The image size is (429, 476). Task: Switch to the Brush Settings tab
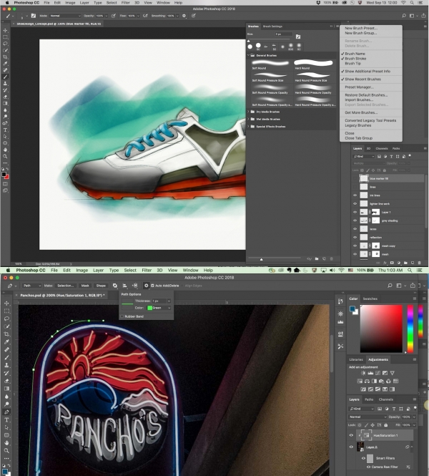pyautogui.click(x=272, y=26)
